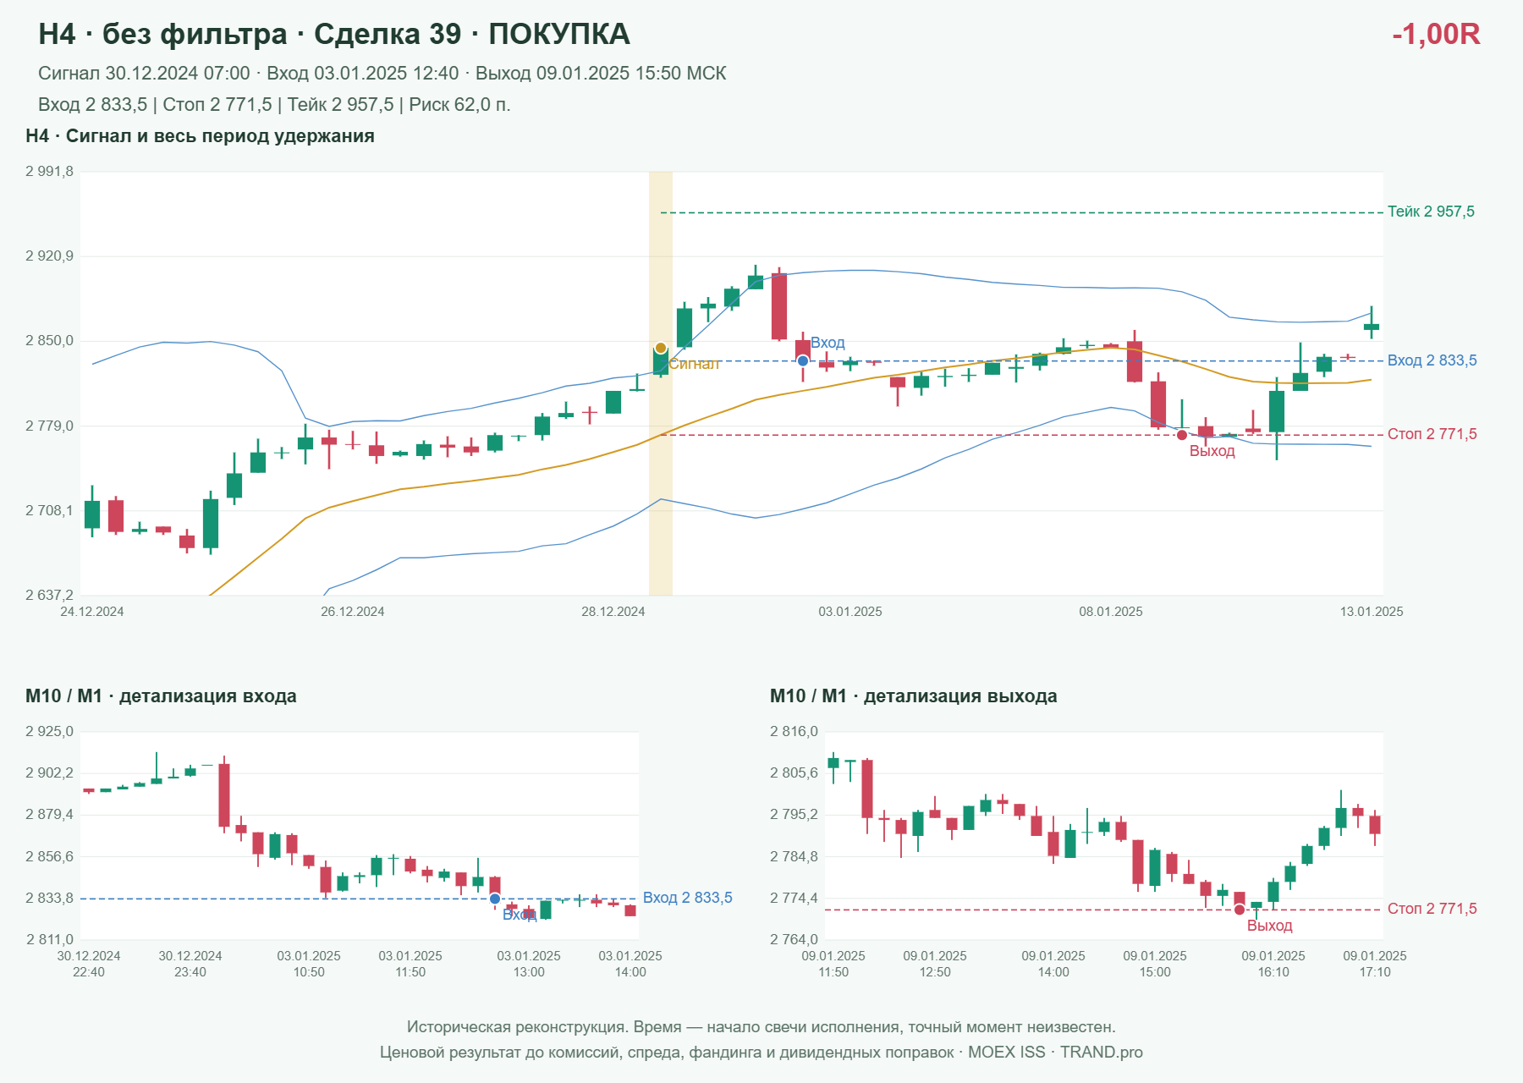The image size is (1523, 1083).
Task: Click the 2 708,1 price axis label
Action: click(49, 511)
